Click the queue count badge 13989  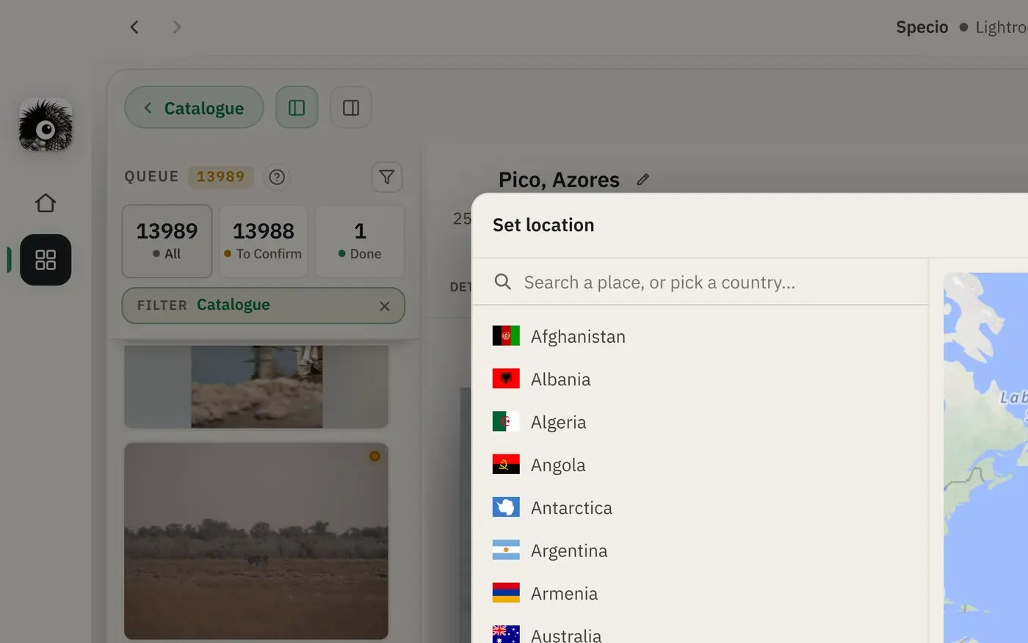coord(220,177)
